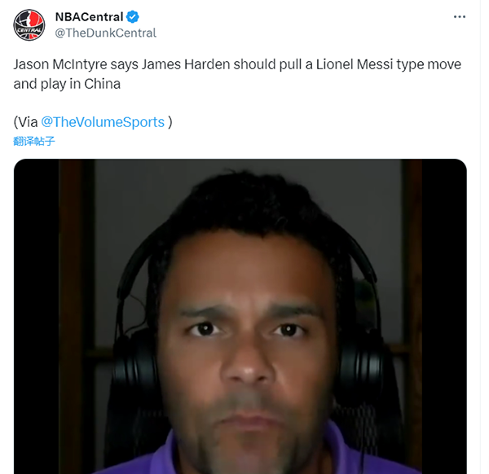Image resolution: width=489 pixels, height=474 pixels.
Task: Click the black right letterbox bar of video
Action: click(x=444, y=316)
